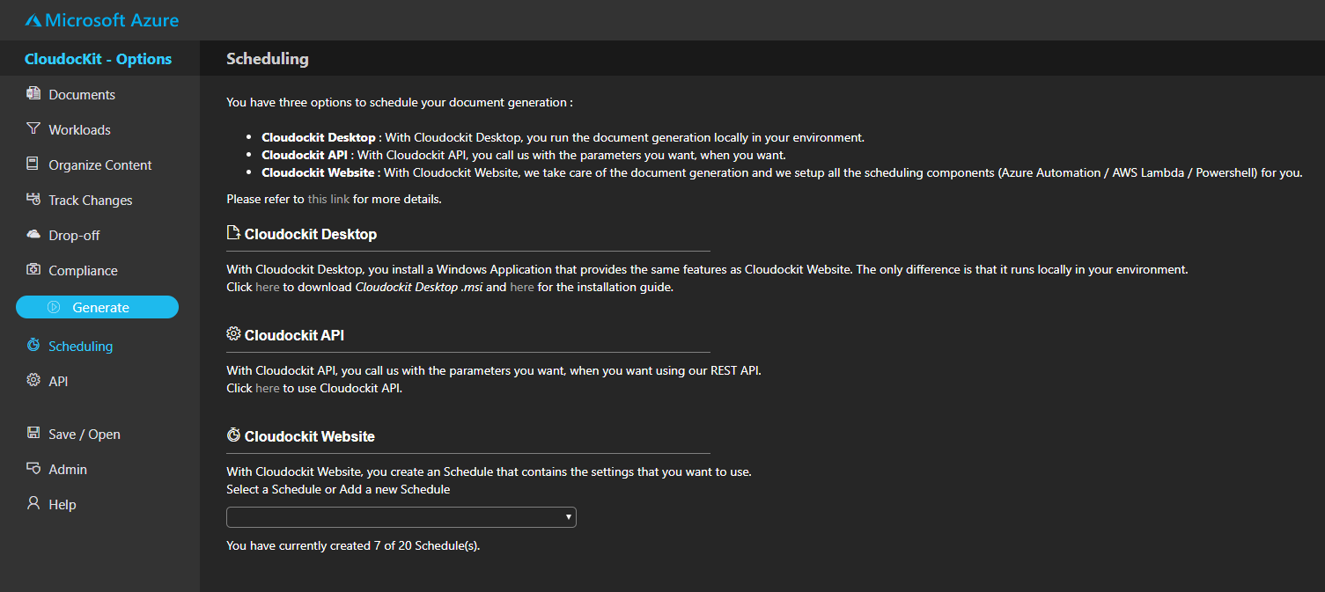Click 'You have three options to schedule' sentence
Screen dimensions: 1325x592
pyautogui.click(x=400, y=102)
